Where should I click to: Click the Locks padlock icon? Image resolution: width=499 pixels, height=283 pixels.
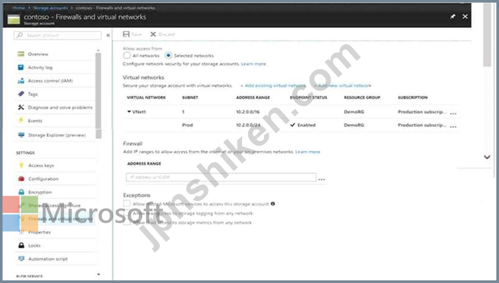point(21,246)
